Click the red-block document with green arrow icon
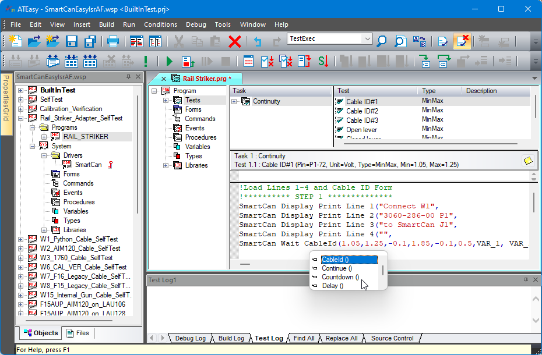 click(x=188, y=62)
